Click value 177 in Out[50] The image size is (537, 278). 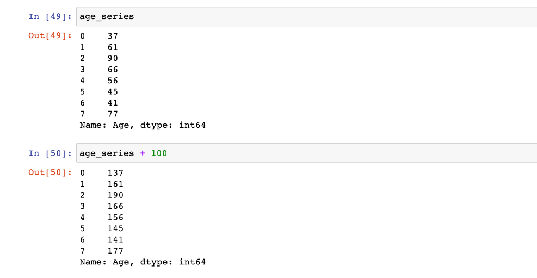(115, 251)
